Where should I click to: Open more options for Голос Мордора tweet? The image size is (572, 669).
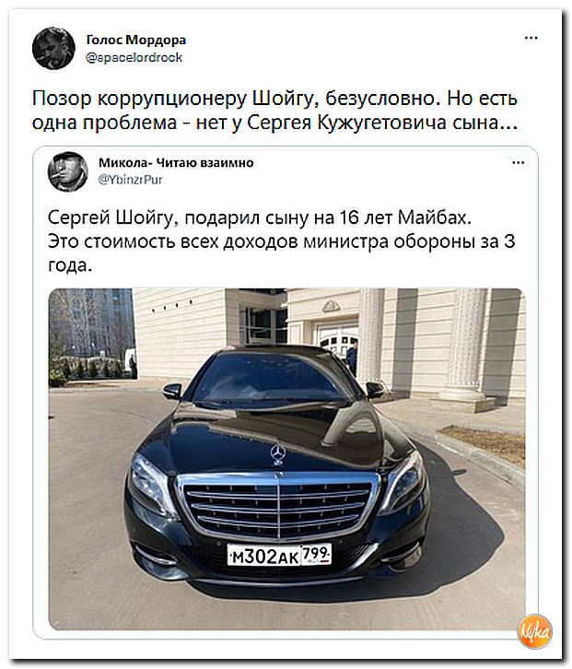[x=531, y=38]
